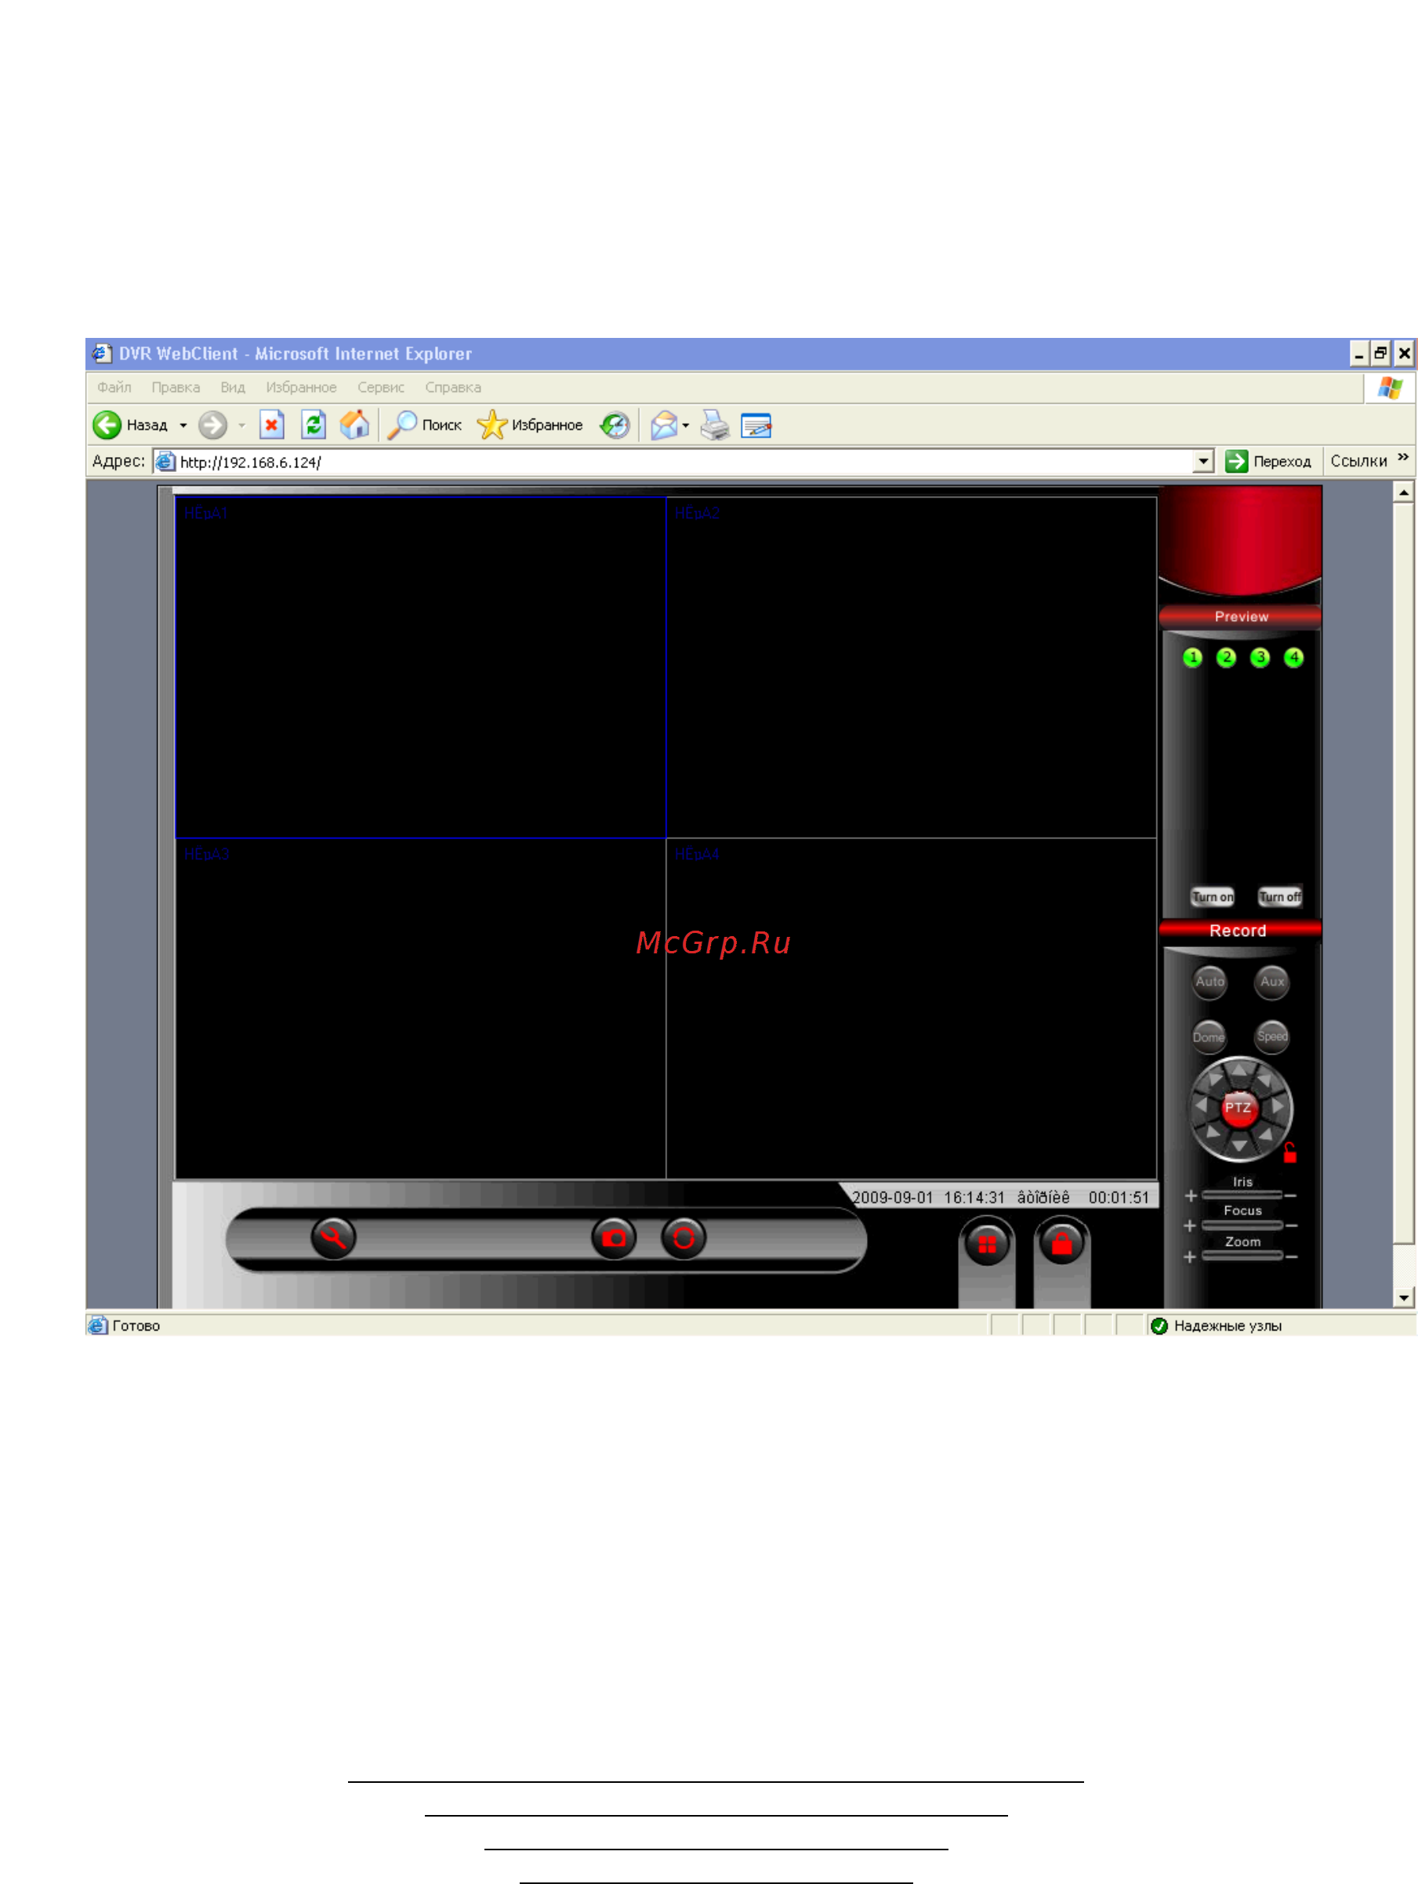The image size is (1418, 1884).
Task: Click the Поиск search button
Action: tap(424, 424)
